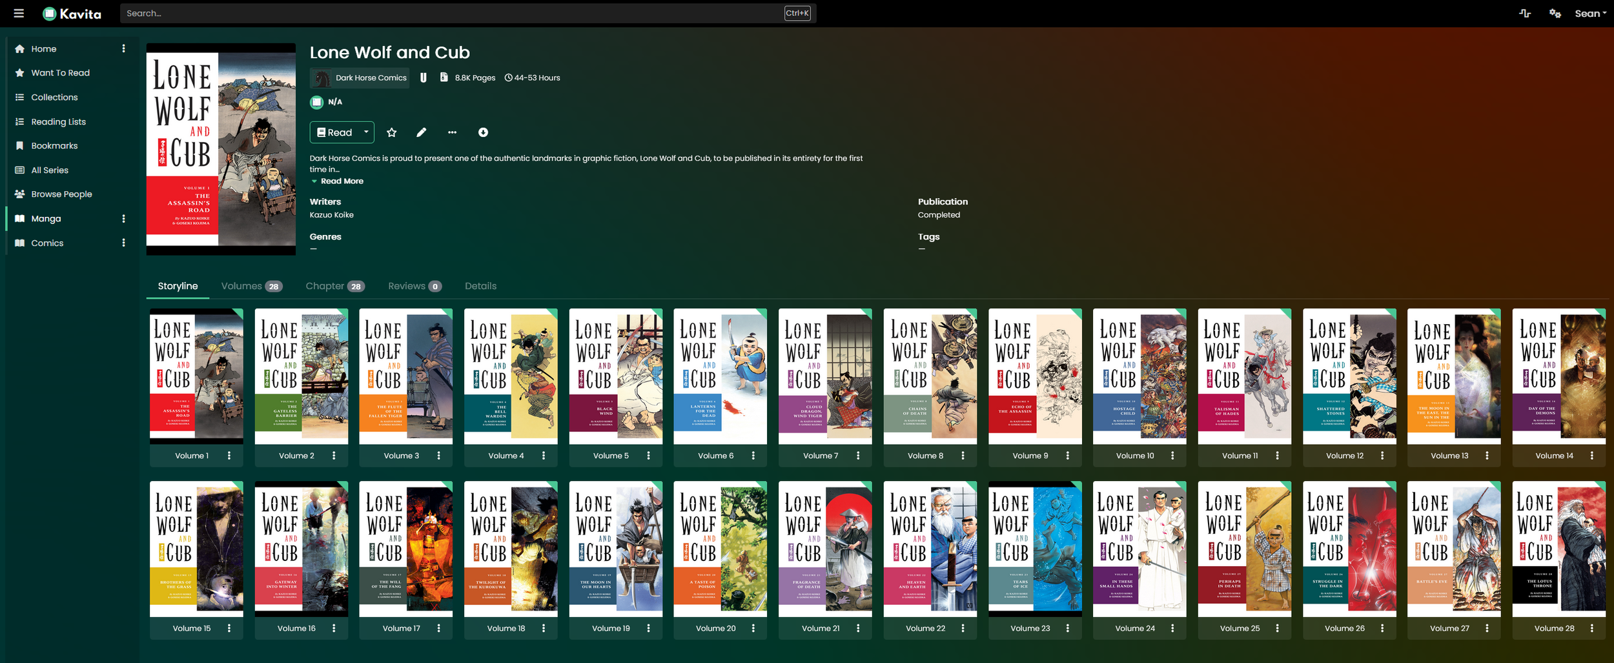Open Volume 23 three-dot menu

click(1068, 628)
